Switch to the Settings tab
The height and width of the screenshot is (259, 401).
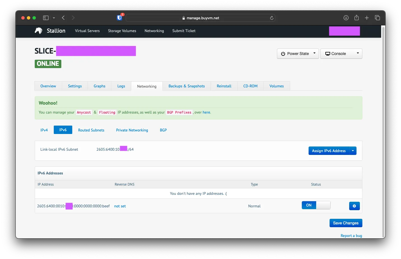[75, 86]
